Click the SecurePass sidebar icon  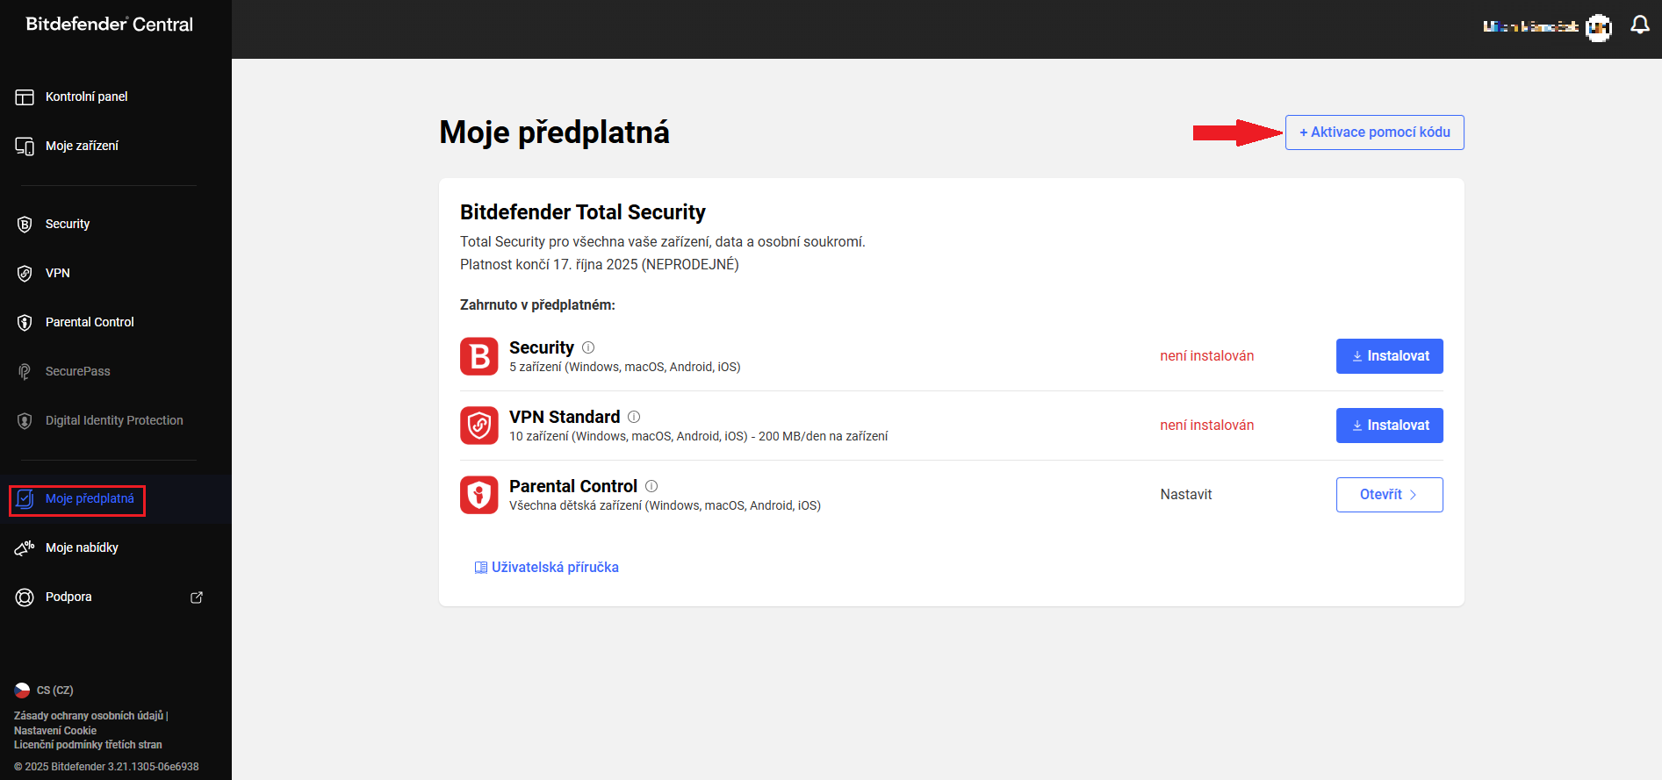coord(25,371)
